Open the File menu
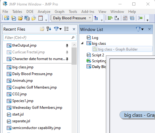Screen dimensions: 155x133 (5, 12)
